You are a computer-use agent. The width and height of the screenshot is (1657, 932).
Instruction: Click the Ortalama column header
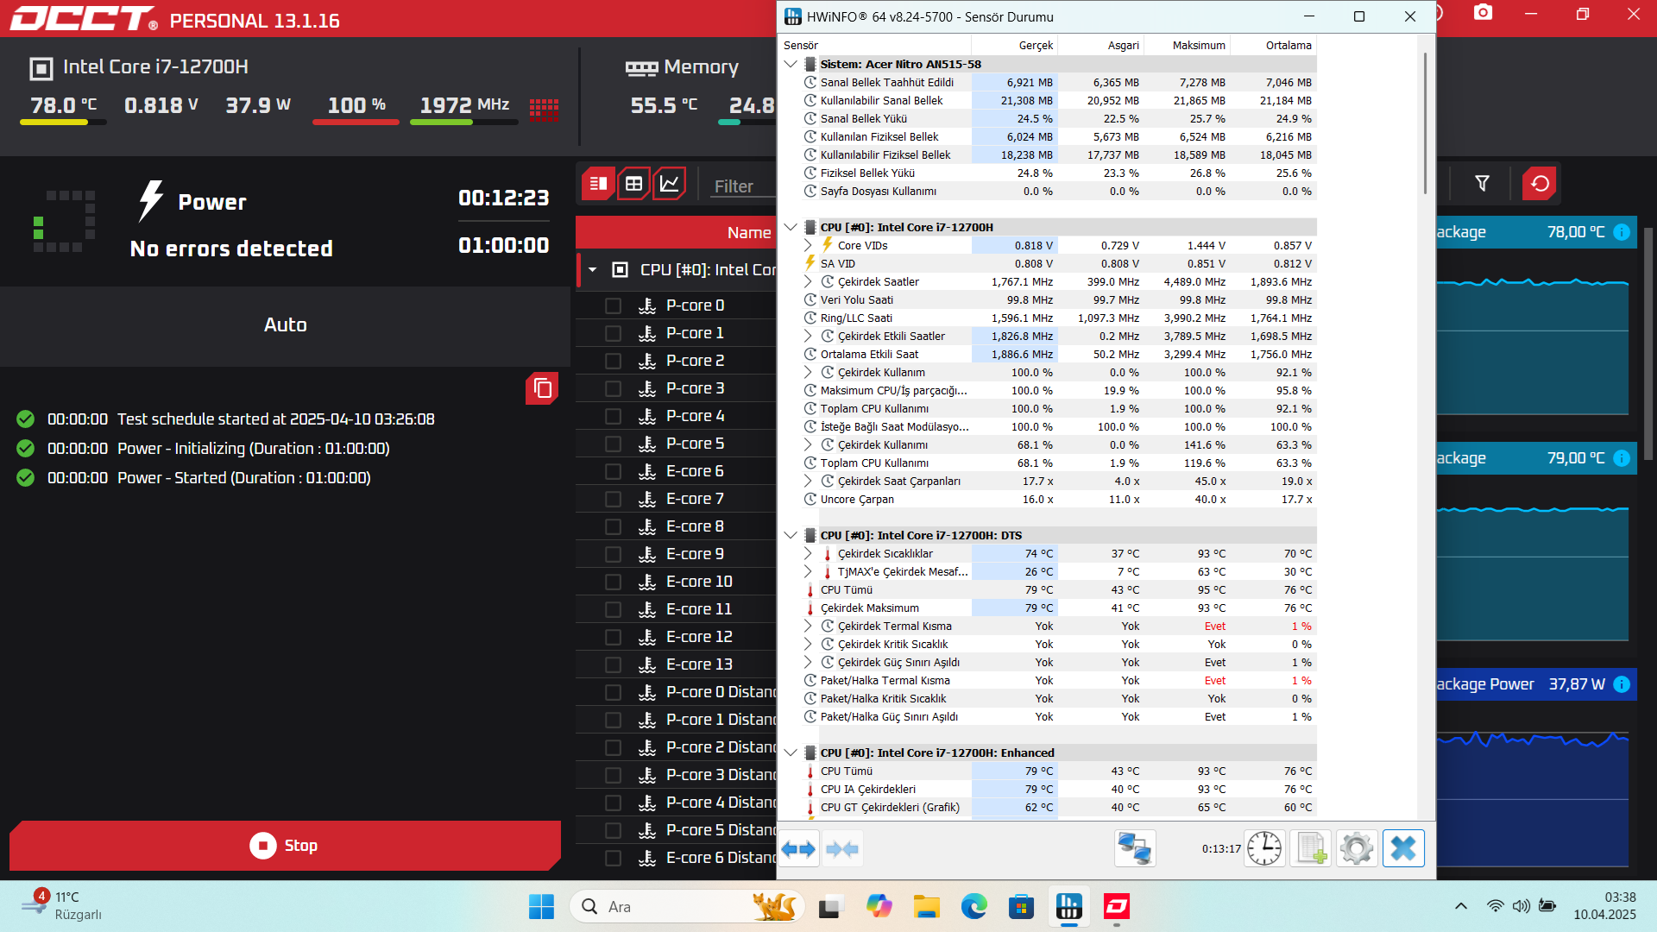pos(1288,45)
